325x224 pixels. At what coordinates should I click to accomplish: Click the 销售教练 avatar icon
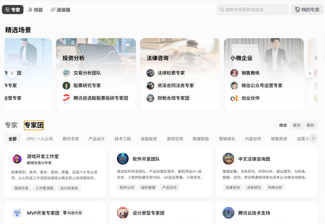[x=234, y=73]
